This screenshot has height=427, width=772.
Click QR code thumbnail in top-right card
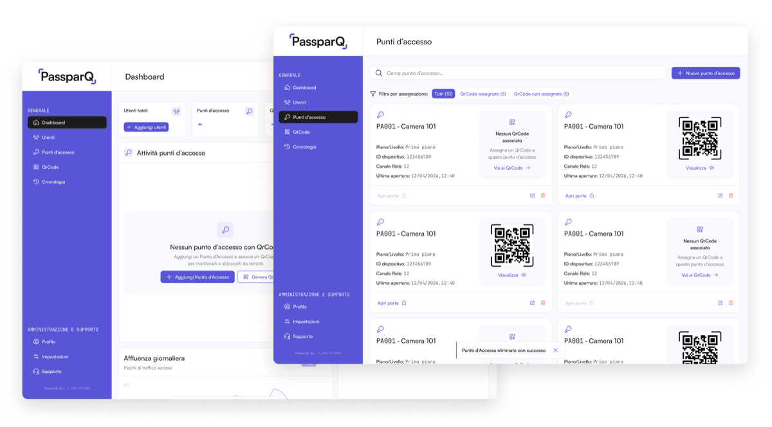[700, 138]
